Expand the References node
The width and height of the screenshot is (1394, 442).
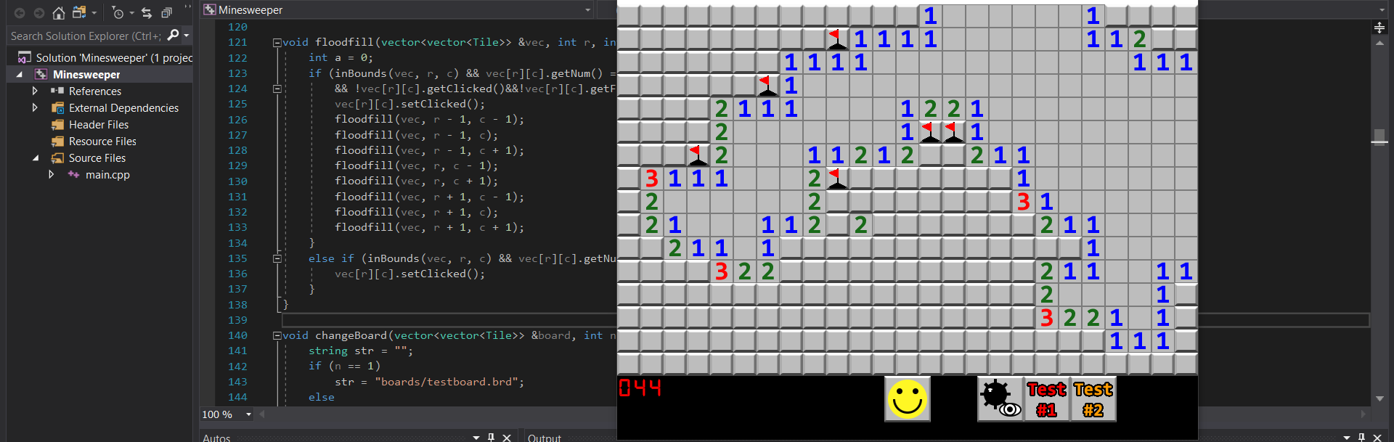click(x=35, y=91)
